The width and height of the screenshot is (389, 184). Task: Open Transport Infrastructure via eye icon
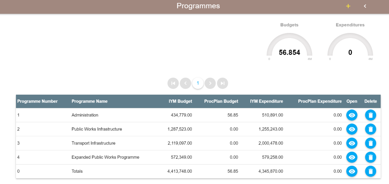coord(352,143)
